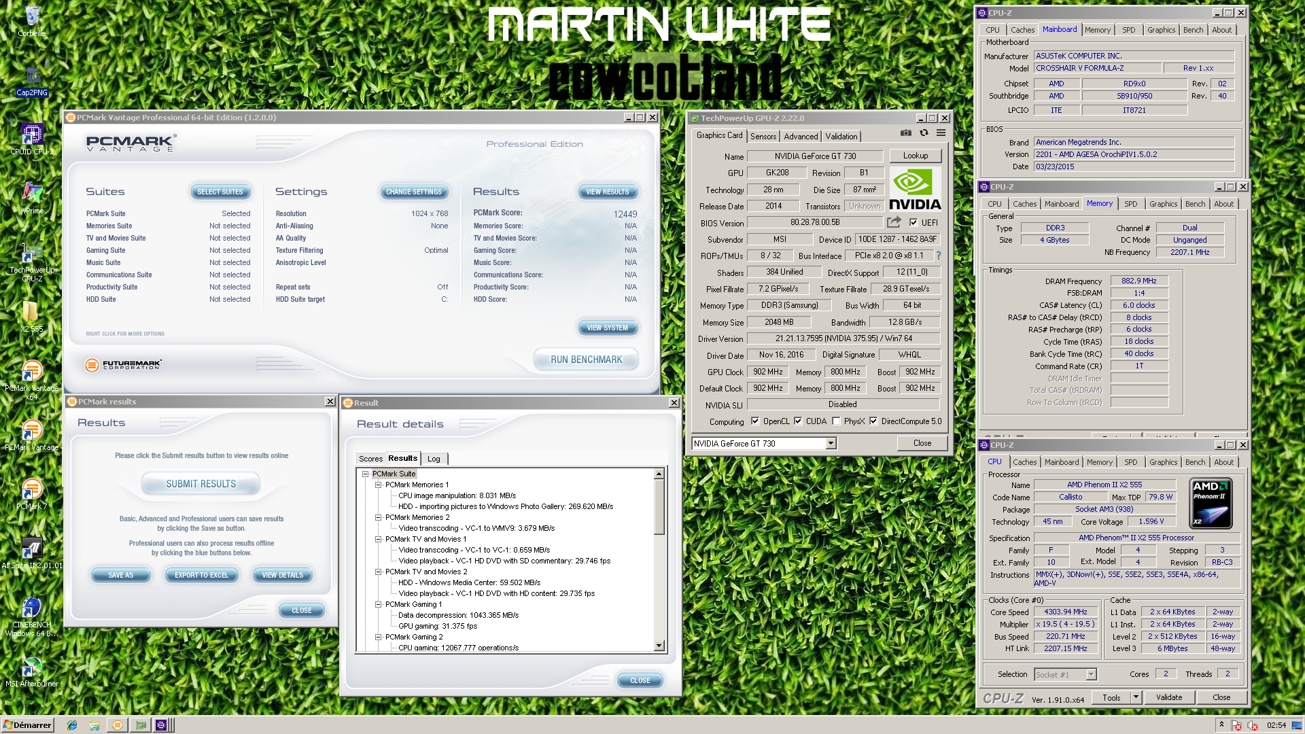This screenshot has width=1305, height=734.
Task: Open the GPU selection dropdown in GPU-Z
Action: coord(831,444)
